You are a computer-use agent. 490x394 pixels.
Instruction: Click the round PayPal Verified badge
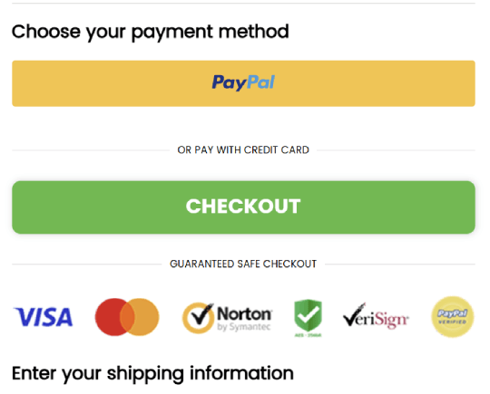tap(453, 317)
